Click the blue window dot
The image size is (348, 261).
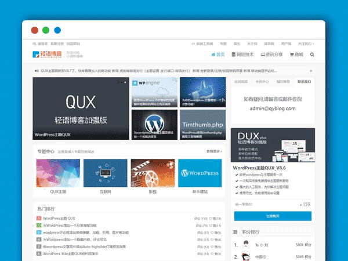[x=57, y=30]
